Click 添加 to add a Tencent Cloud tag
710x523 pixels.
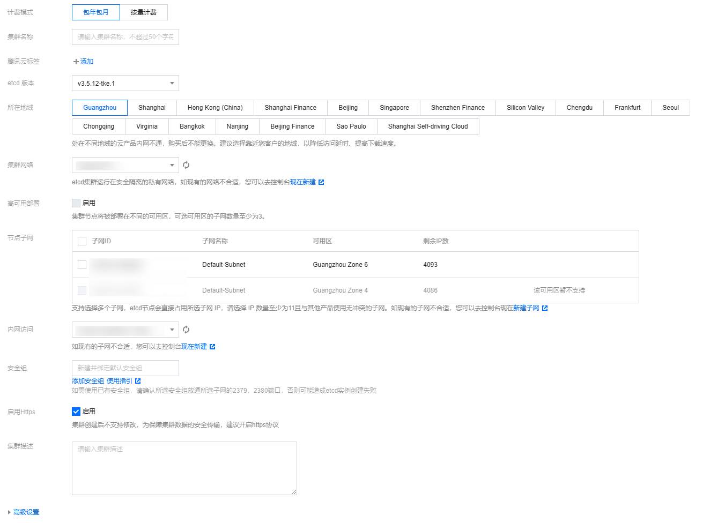coord(87,62)
